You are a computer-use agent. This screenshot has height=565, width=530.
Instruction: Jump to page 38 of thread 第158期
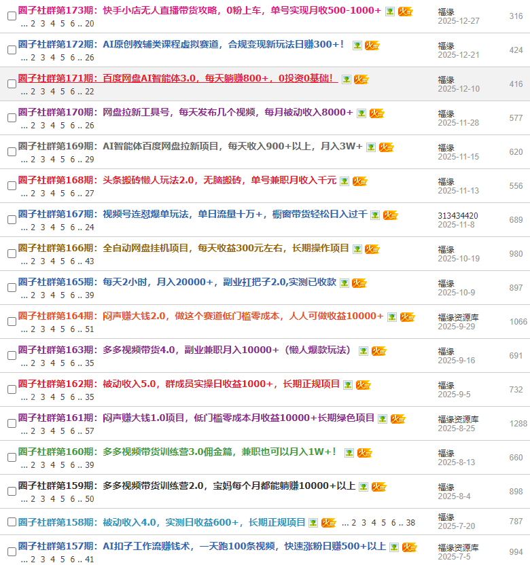(410, 523)
